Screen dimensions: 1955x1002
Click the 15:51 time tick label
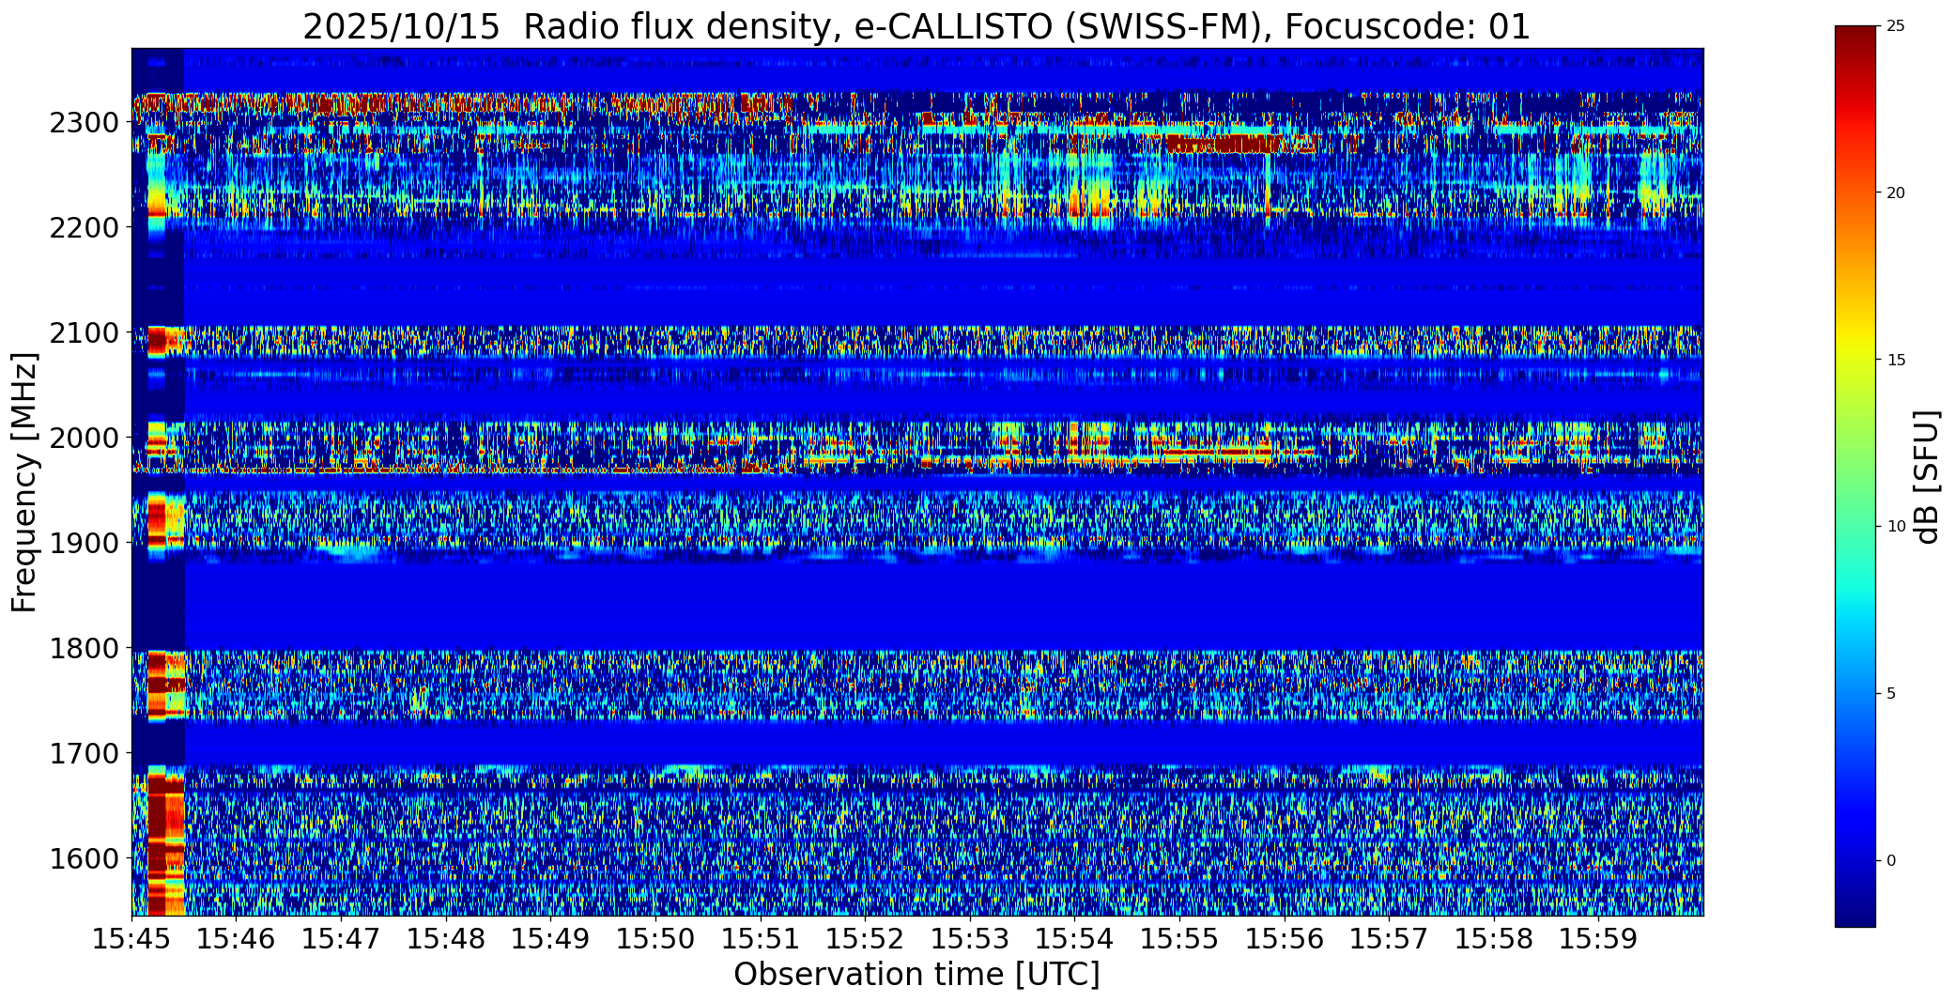click(x=761, y=939)
